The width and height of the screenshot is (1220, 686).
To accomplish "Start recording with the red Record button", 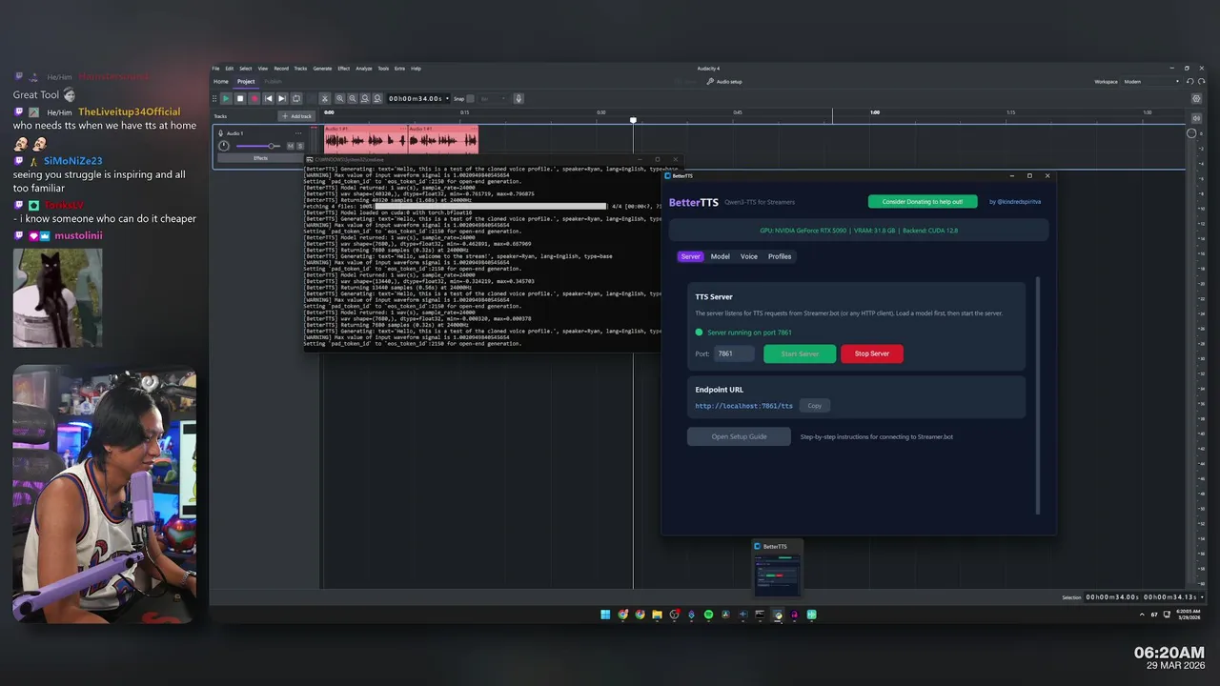I will pos(254,98).
